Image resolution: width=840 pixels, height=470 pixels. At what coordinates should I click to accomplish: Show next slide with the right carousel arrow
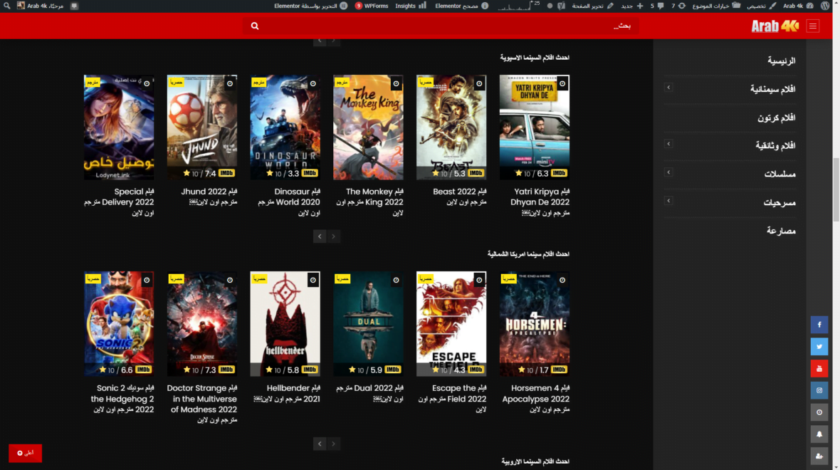click(x=333, y=236)
